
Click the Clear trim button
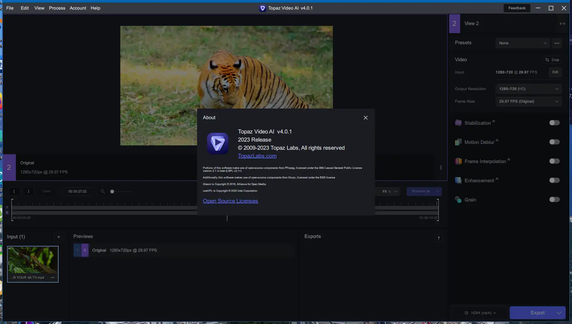(46, 192)
